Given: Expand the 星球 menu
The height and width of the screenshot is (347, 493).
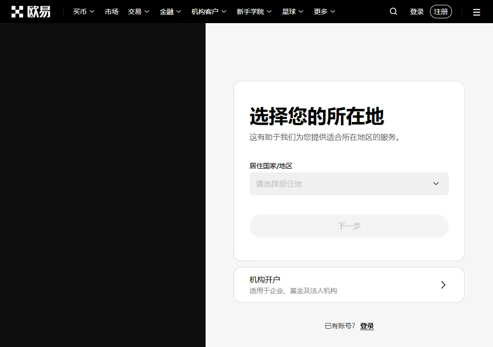Looking at the screenshot, I should click(x=293, y=12).
